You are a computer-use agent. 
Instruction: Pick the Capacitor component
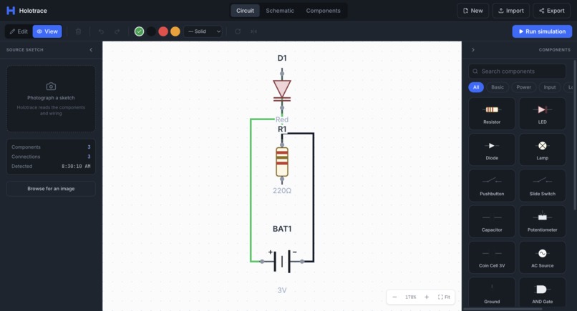click(x=492, y=222)
